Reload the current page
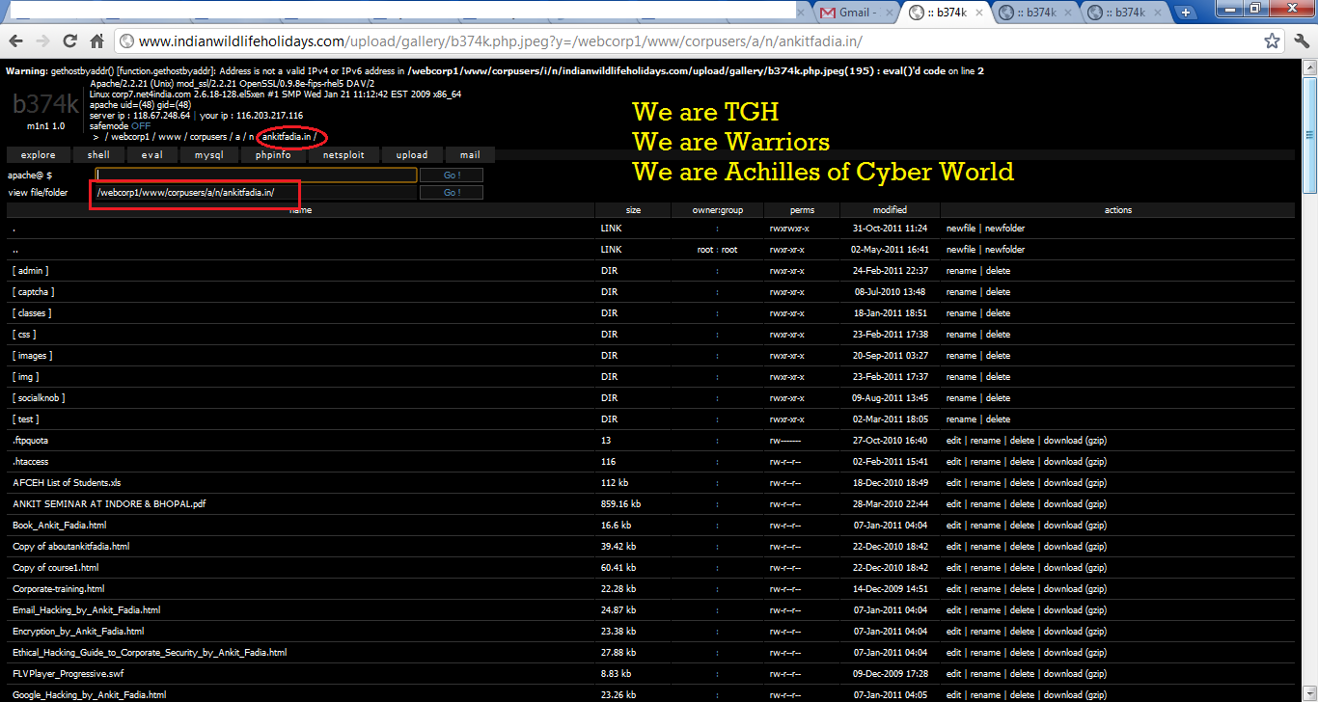 [69, 41]
